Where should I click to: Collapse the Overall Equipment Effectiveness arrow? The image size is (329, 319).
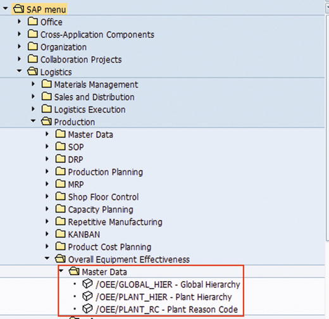click(x=47, y=258)
